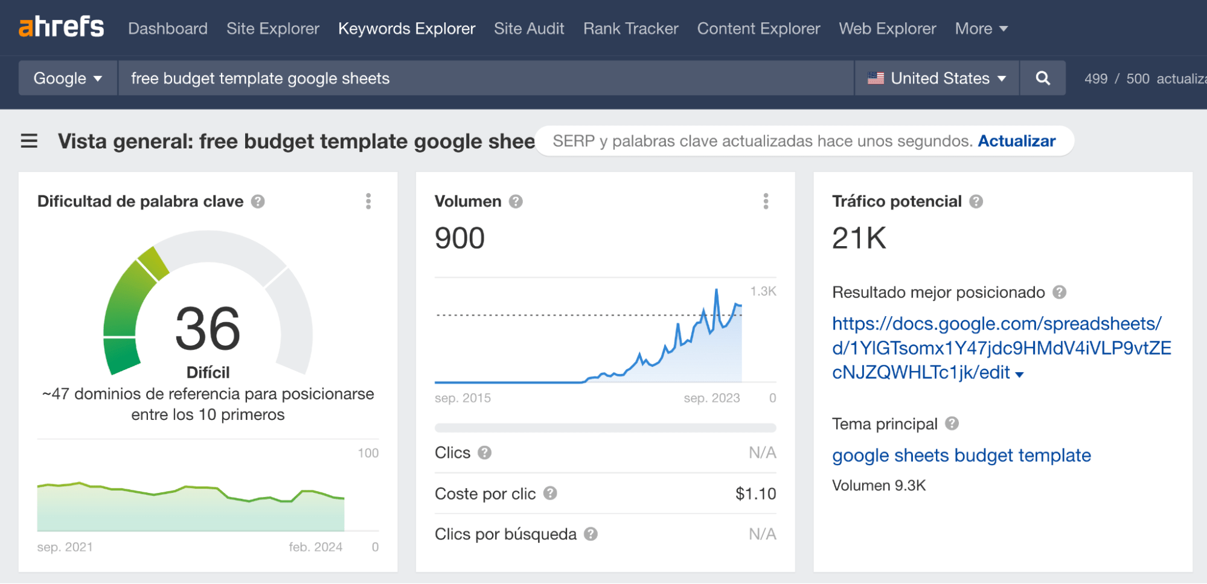Expand the top-ranking result URL dropdown arrow

[1020, 375]
